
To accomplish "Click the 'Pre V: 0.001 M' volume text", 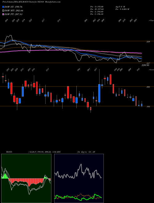I will 122,9.
